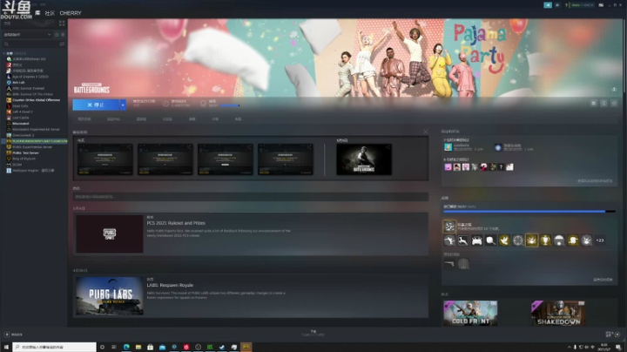This screenshot has width=627, height=352.
Task: Click the activity status input field
Action: point(250,197)
